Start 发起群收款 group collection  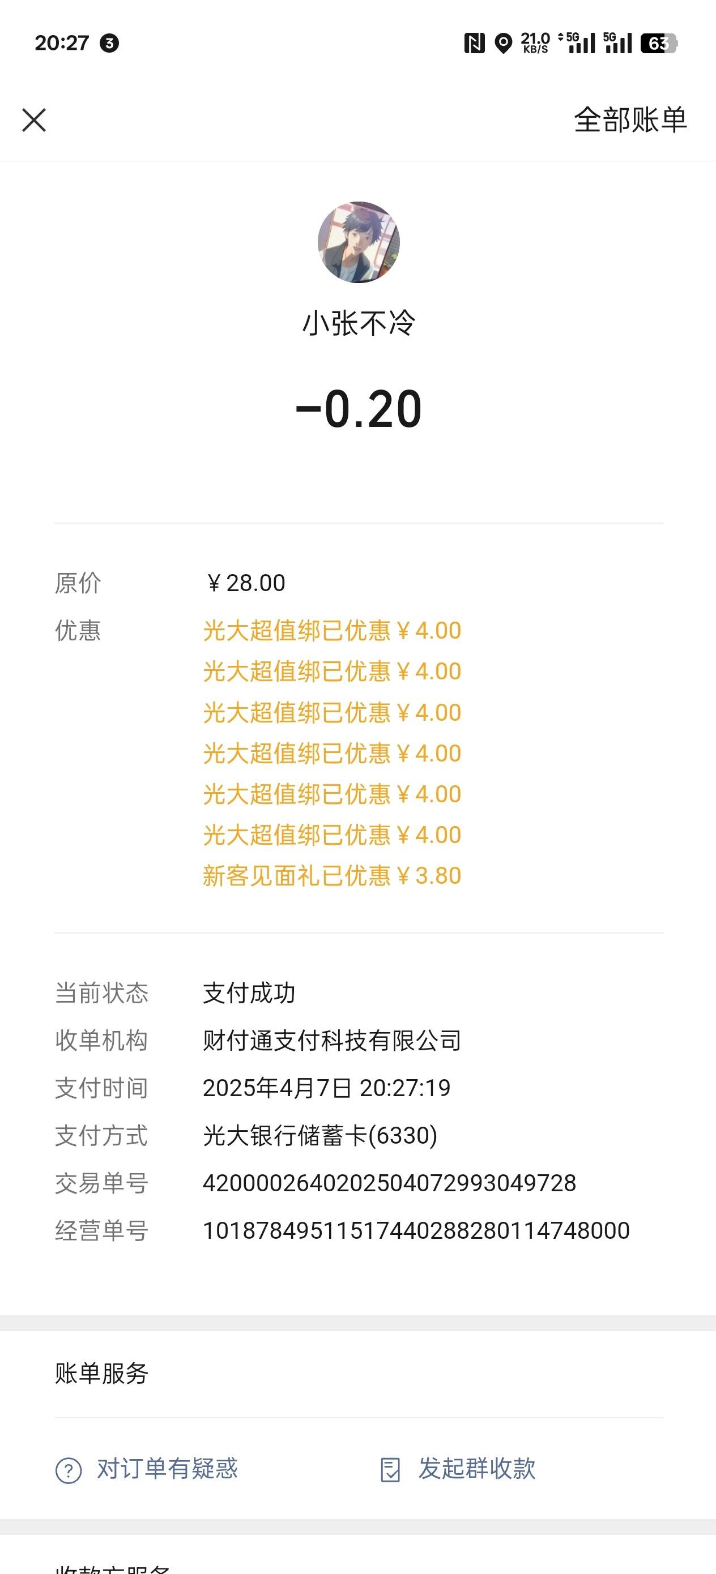(x=477, y=1468)
